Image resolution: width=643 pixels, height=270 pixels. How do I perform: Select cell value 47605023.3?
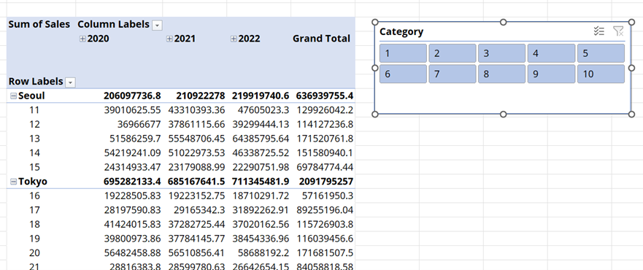coord(263,110)
